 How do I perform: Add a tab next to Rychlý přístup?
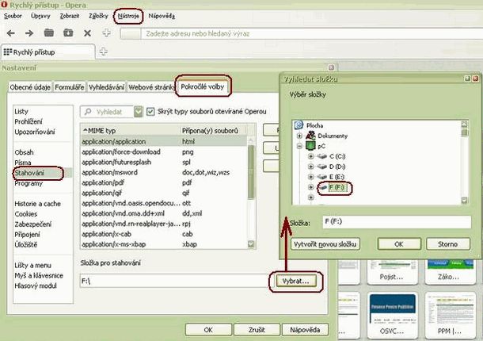coord(104,52)
